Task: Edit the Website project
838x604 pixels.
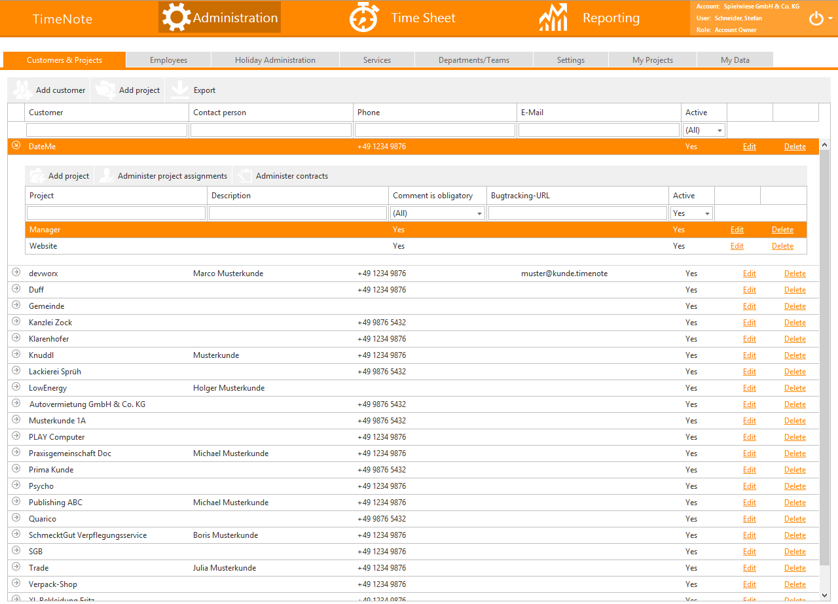Action: click(x=737, y=246)
